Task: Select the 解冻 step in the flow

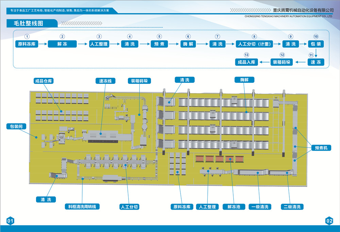Action: pyautogui.click(x=62, y=44)
